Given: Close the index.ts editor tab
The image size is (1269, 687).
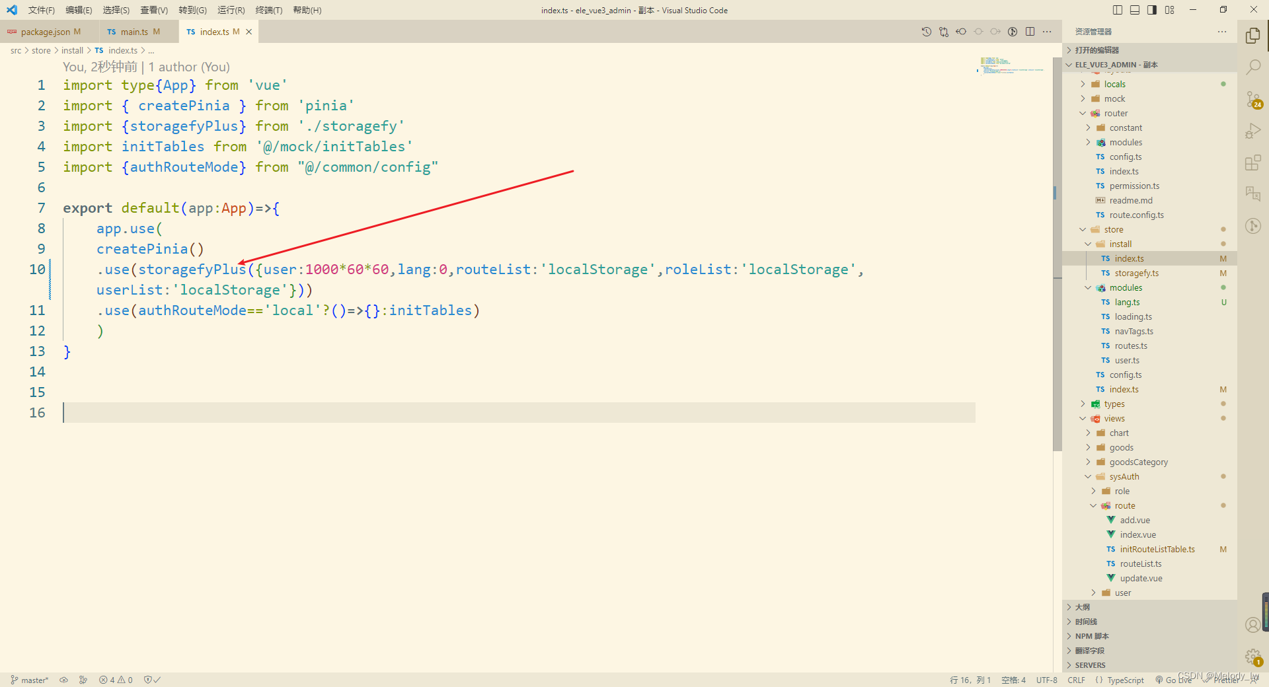Looking at the screenshot, I should [x=249, y=32].
